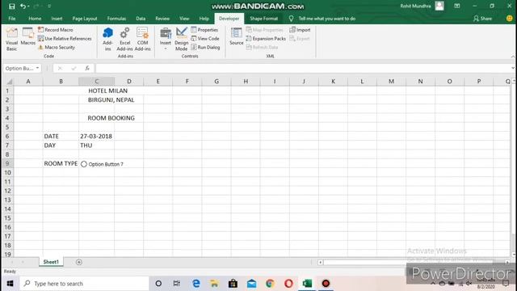Switch to the Home tab
517x291 pixels.
point(35,19)
